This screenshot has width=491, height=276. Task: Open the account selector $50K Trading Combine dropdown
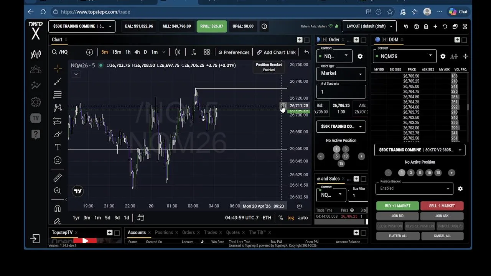coord(82,26)
